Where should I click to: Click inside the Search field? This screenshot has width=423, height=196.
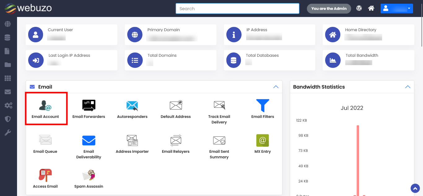point(237,8)
